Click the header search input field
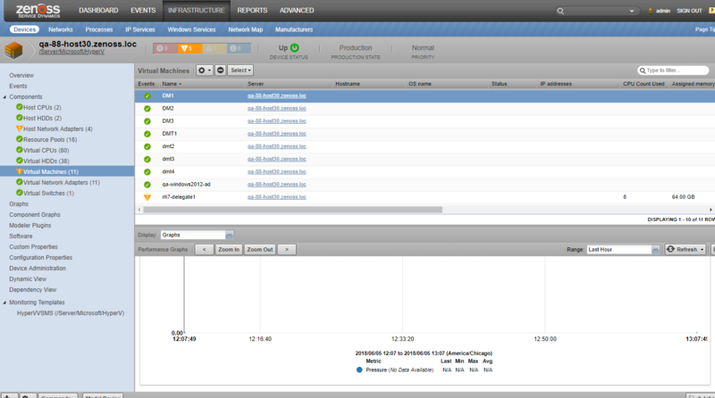The width and height of the screenshot is (715, 398). coord(595,11)
